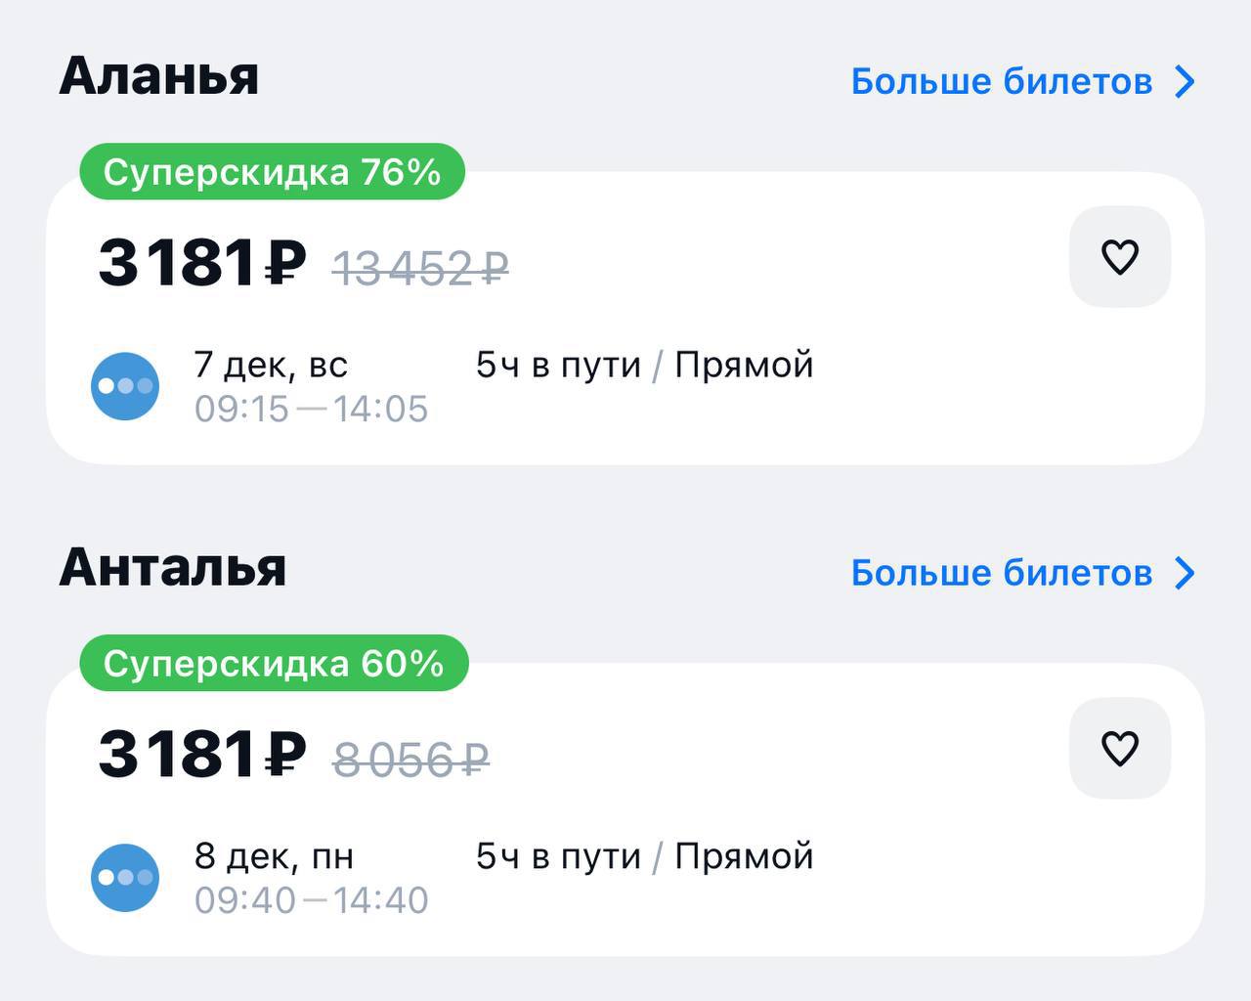The image size is (1251, 1001).
Task: Open the flight dated 7 дек, вс
Action: [x=271, y=365]
